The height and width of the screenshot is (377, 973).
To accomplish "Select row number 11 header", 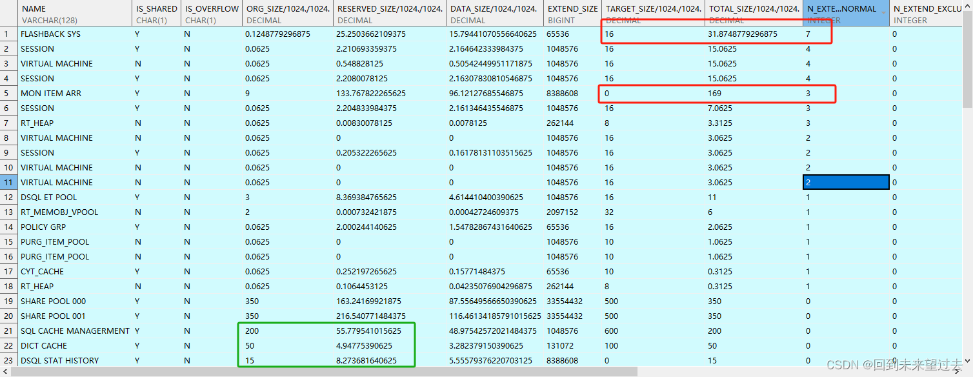I will click(x=9, y=182).
